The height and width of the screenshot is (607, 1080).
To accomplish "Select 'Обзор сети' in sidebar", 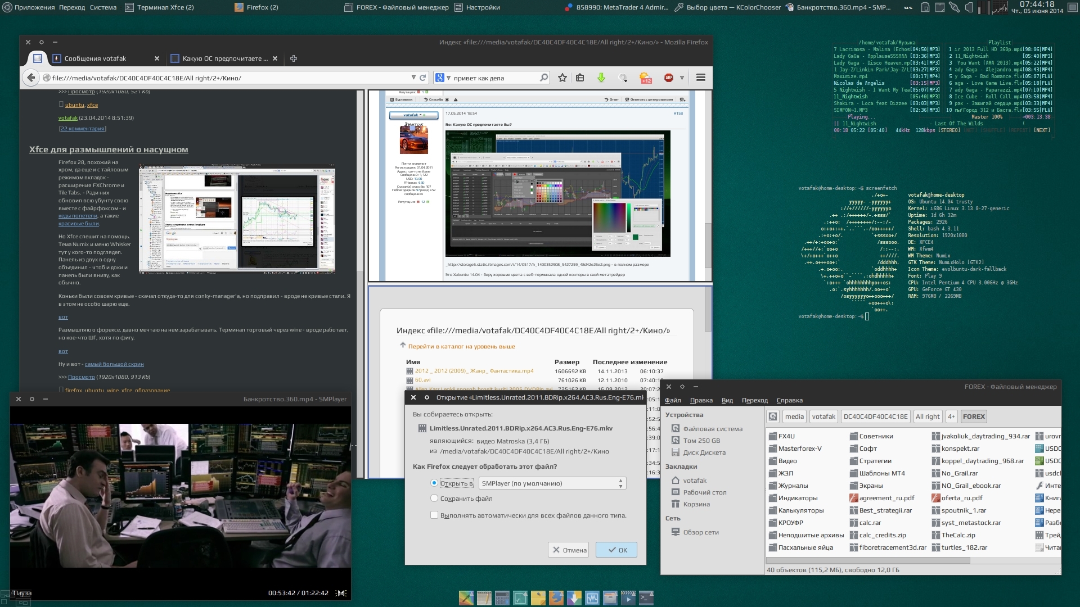I will (x=701, y=532).
